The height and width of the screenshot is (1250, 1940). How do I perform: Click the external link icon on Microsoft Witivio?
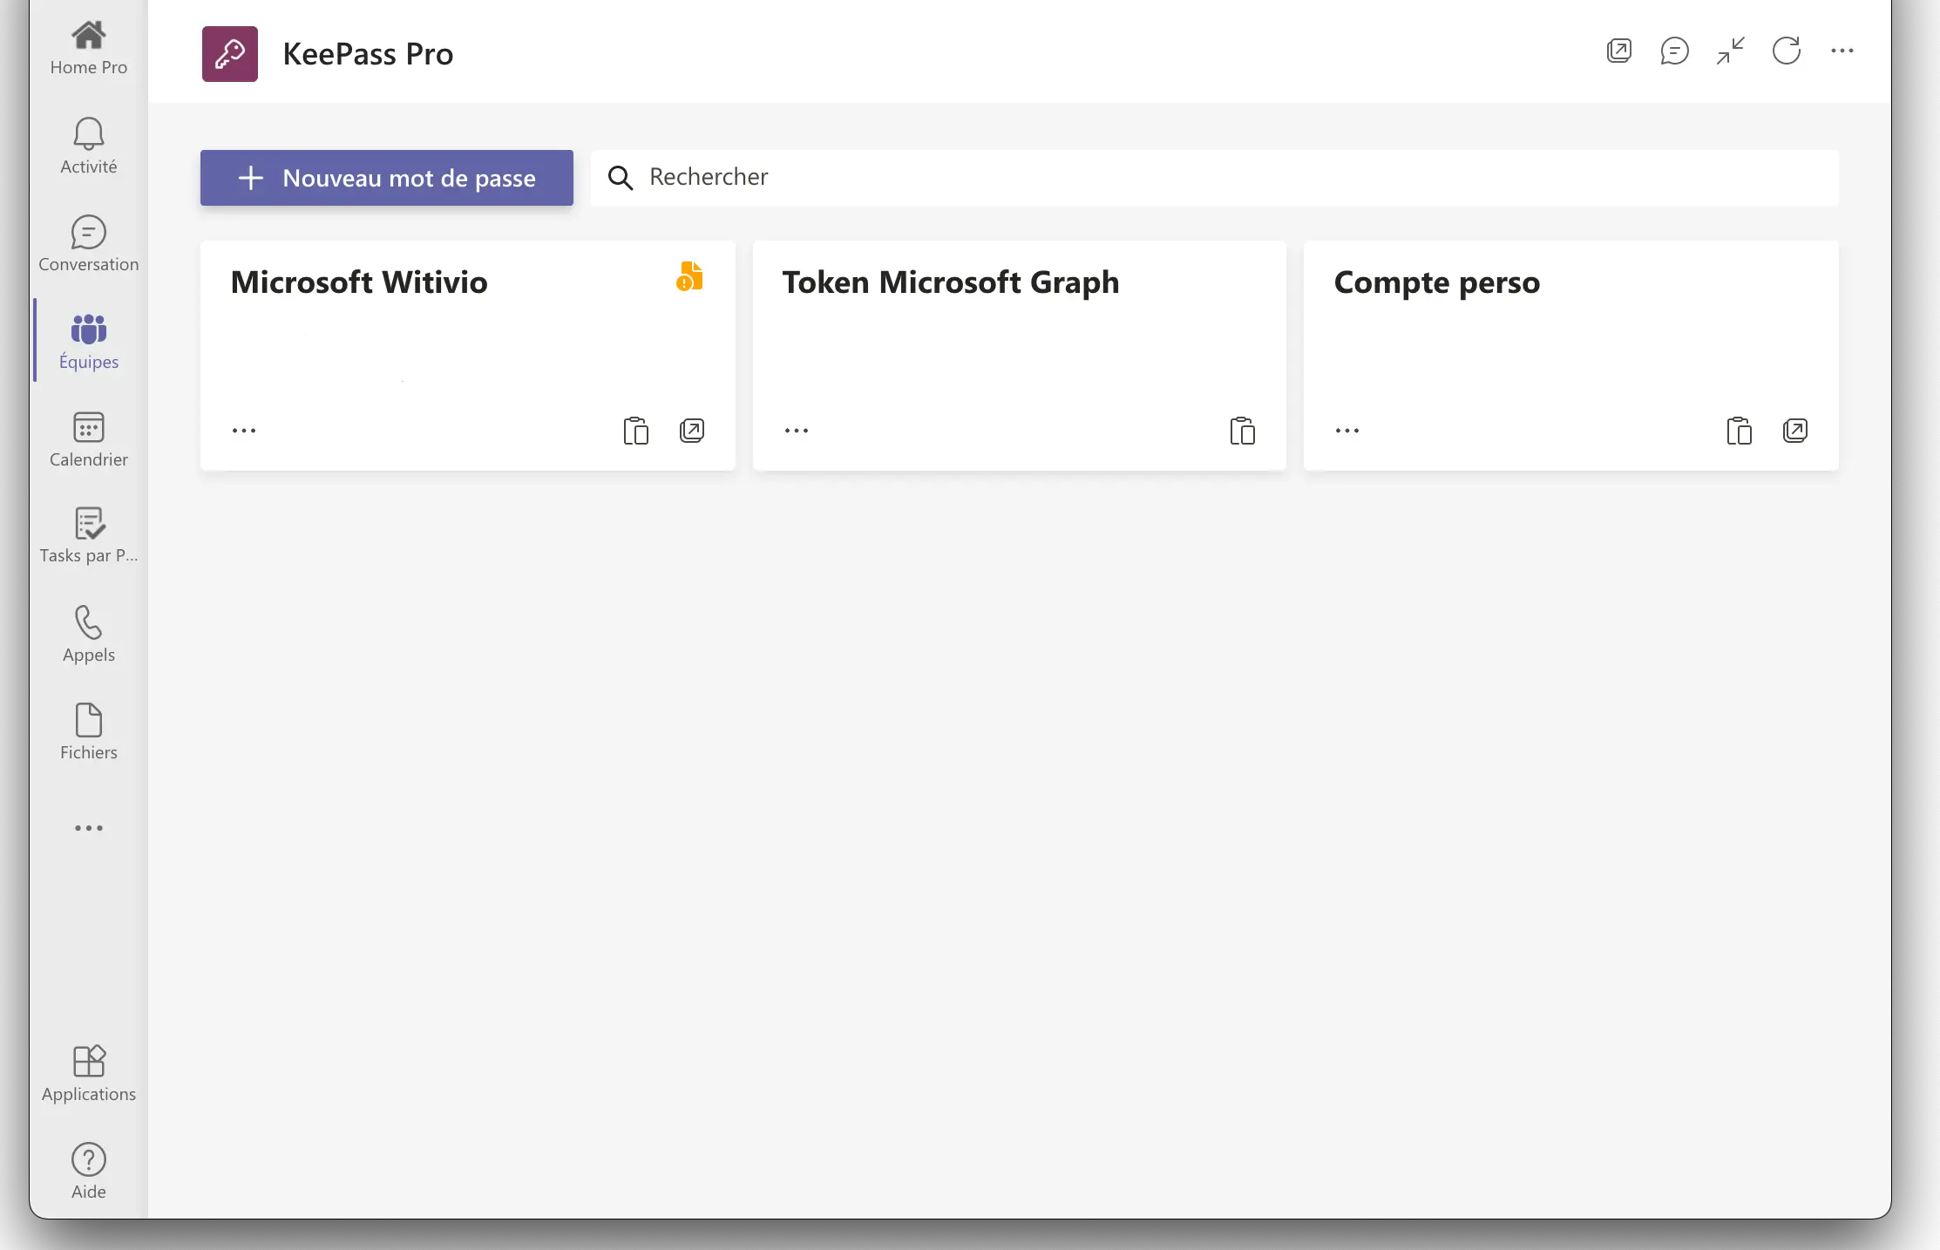(691, 430)
